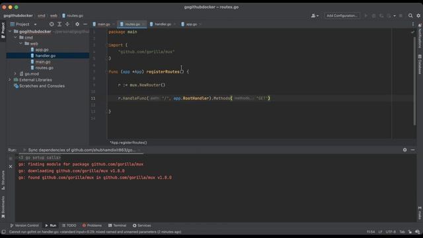Image resolution: width=423 pixels, height=238 pixels.
Task: Click LF line separator in status bar
Action: [380, 232]
